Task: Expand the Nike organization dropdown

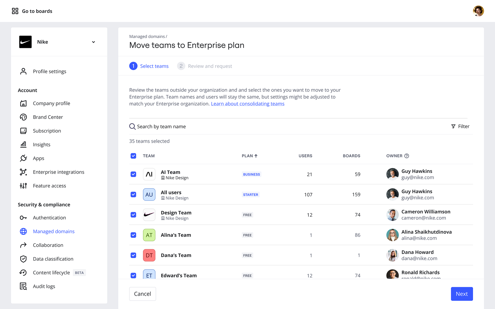Action: tap(93, 42)
